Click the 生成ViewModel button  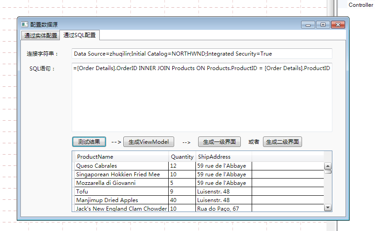pos(149,142)
